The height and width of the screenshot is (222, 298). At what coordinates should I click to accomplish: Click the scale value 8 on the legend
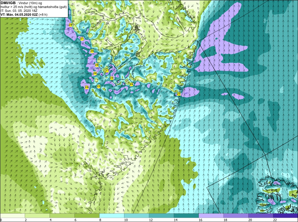(x=100, y=220)
